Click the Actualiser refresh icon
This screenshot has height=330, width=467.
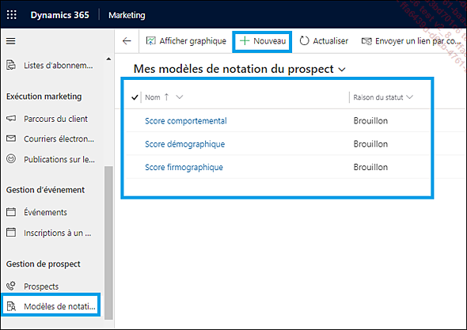(x=304, y=41)
